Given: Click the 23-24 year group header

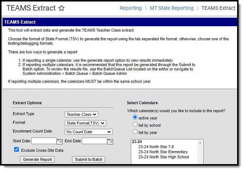Looking at the screenshot, I should tap(137, 142).
